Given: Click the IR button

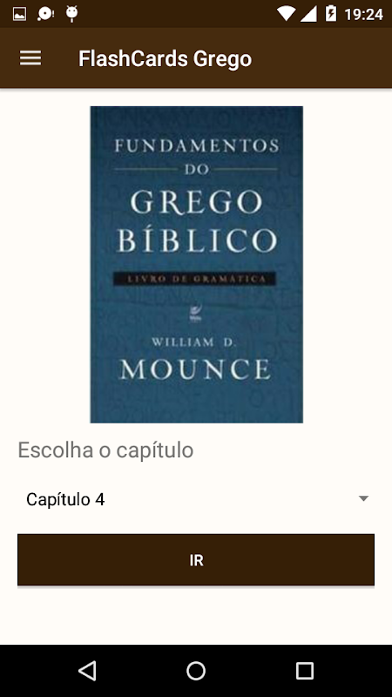Looking at the screenshot, I should (x=196, y=560).
